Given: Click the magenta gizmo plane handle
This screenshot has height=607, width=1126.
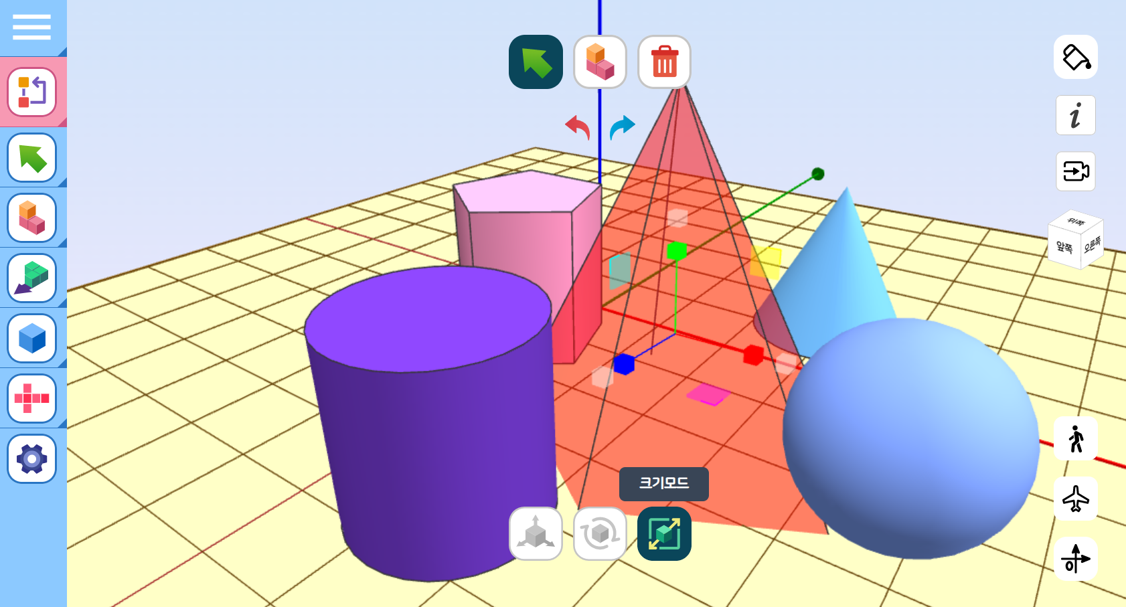Looking at the screenshot, I should [x=708, y=394].
